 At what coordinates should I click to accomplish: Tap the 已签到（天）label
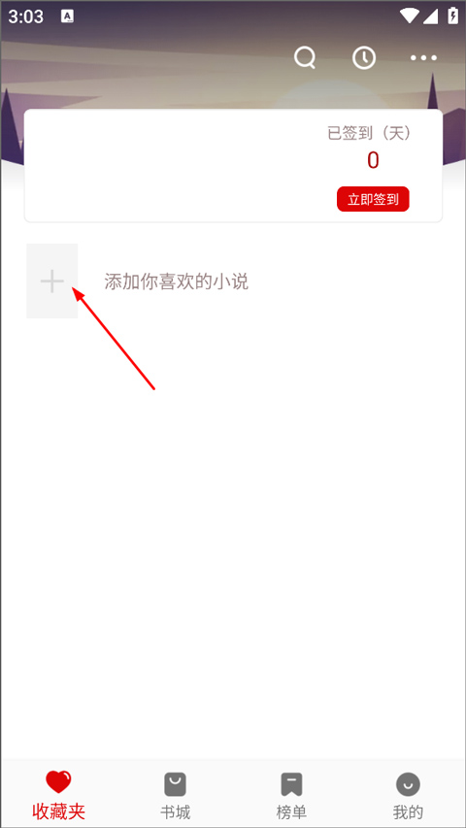tap(369, 133)
